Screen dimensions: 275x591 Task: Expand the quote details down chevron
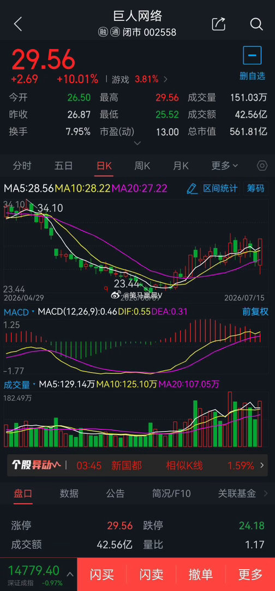pyautogui.click(x=137, y=143)
